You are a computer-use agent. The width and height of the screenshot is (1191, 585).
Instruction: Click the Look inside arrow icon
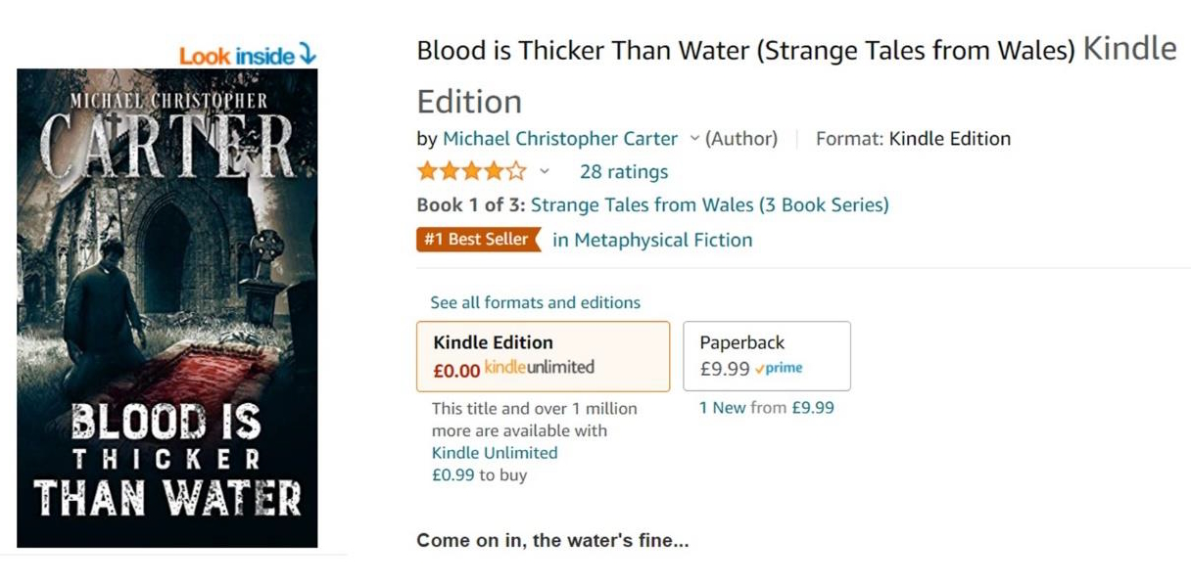click(x=308, y=55)
